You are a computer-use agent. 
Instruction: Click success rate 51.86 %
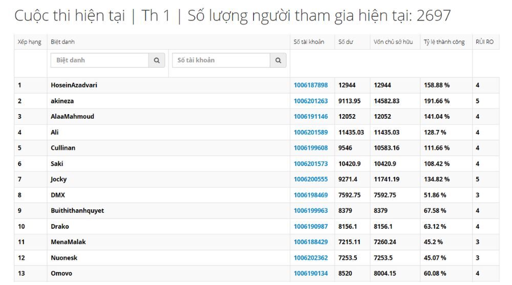(435, 195)
